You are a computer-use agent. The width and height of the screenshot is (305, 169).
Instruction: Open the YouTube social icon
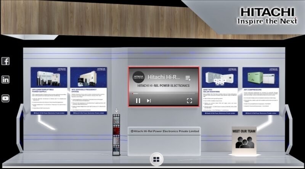click(5, 98)
